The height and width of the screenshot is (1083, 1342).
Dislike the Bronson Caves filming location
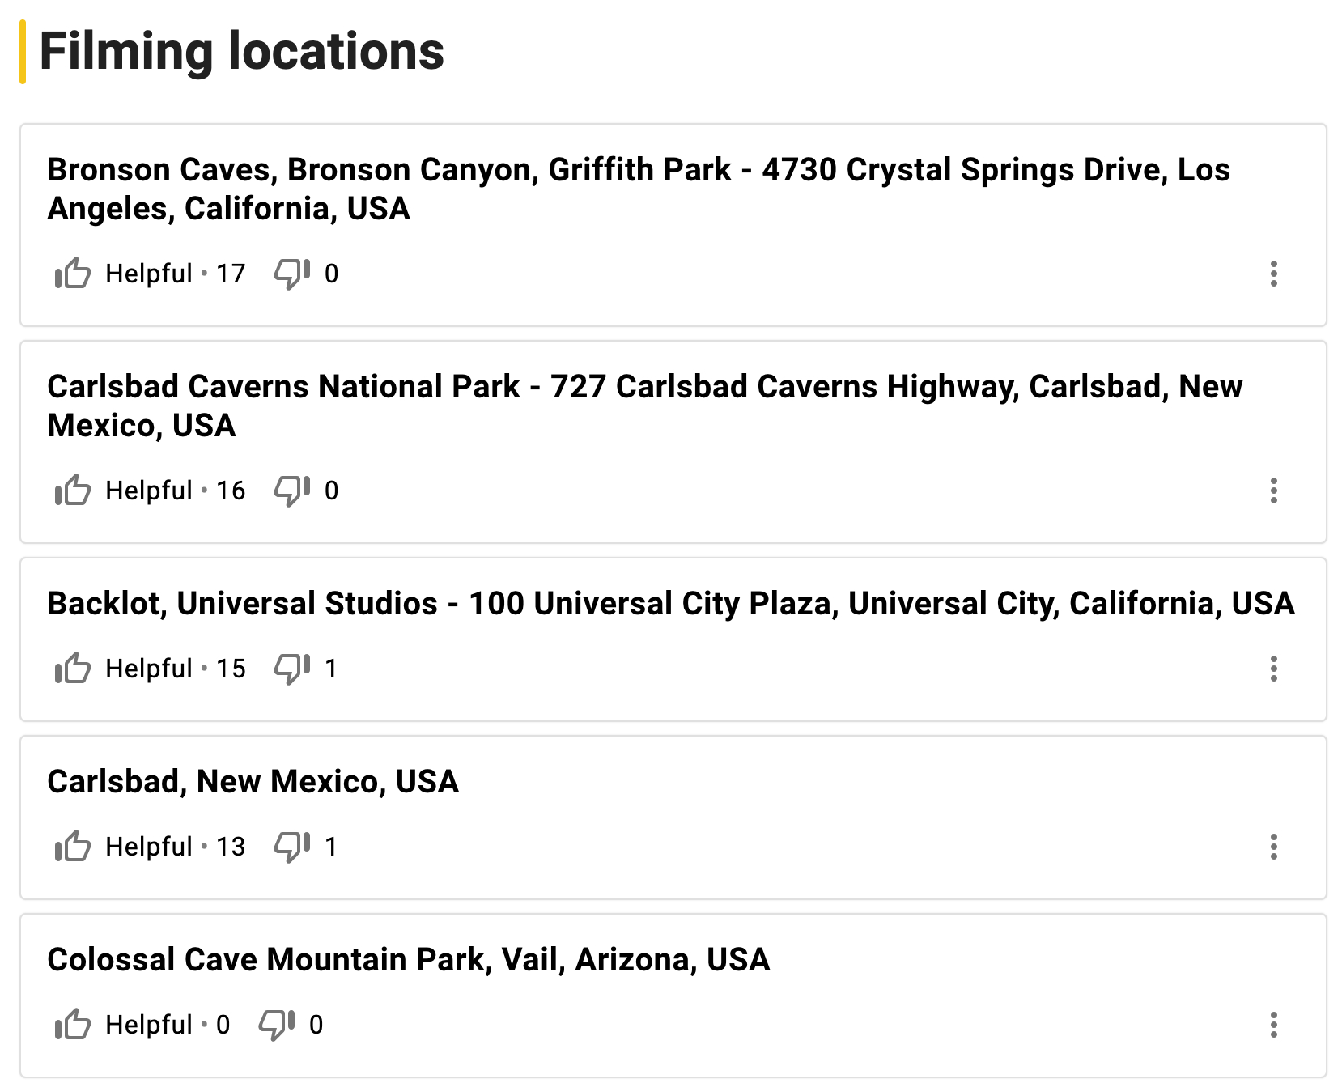tap(291, 274)
